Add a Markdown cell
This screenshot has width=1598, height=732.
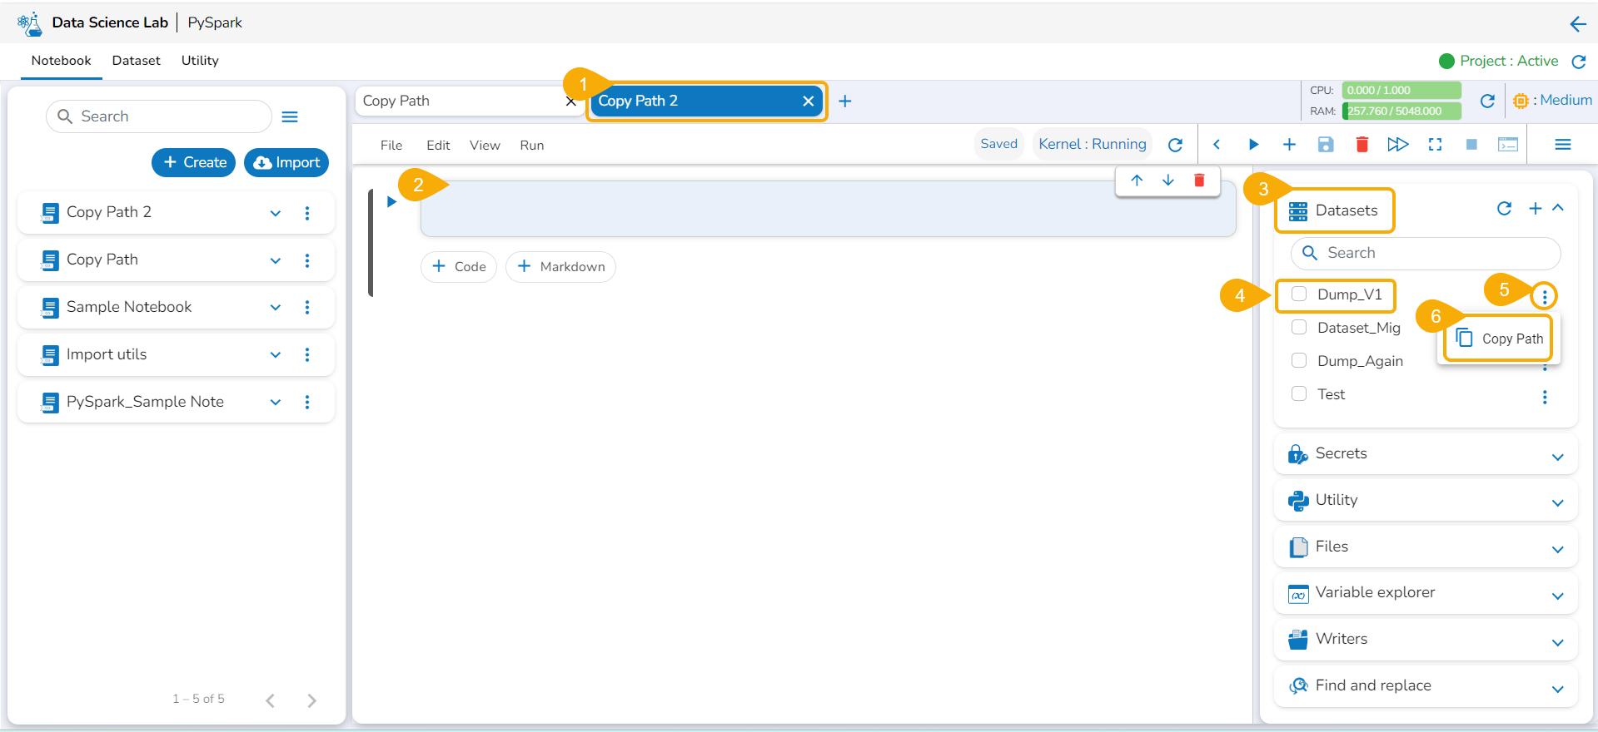(560, 267)
